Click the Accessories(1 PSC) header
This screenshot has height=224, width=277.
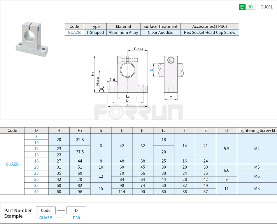pos(210,27)
